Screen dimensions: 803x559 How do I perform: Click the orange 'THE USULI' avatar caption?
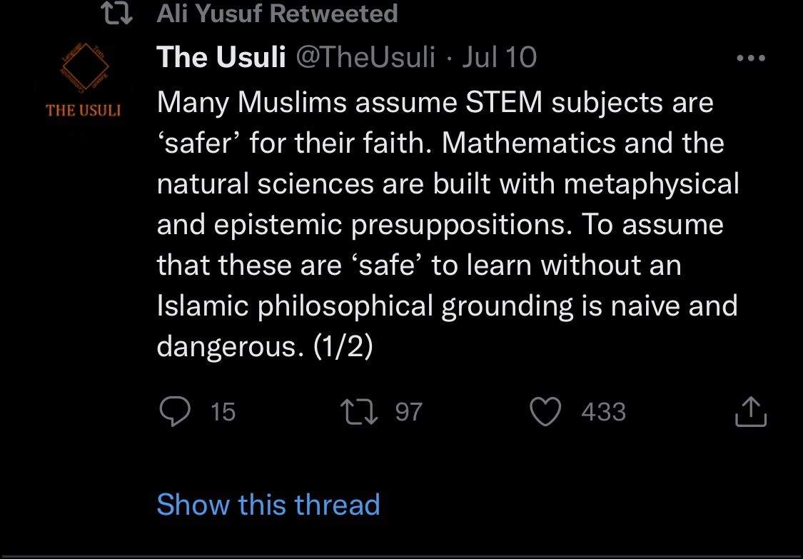point(84,111)
